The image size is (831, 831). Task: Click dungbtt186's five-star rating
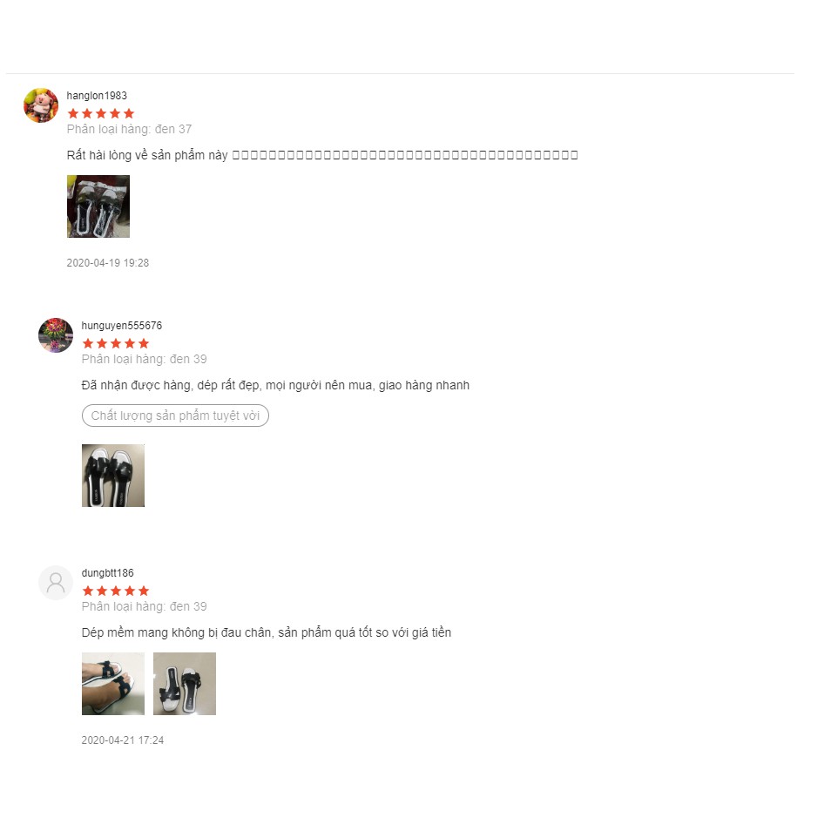[x=116, y=591]
